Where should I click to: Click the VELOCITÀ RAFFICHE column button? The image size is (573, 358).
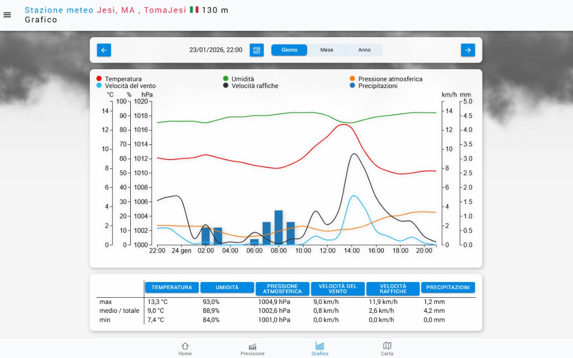[x=393, y=289]
